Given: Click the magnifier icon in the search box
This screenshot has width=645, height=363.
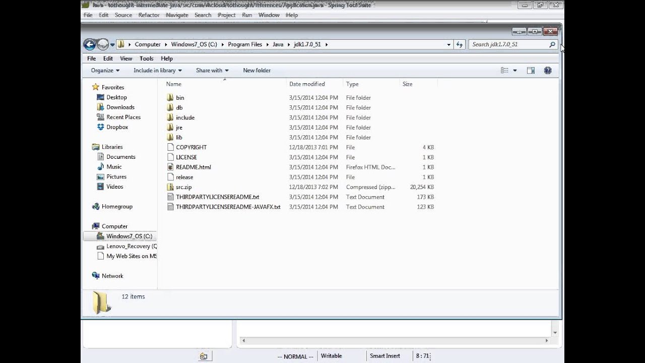Looking at the screenshot, I should [x=552, y=44].
